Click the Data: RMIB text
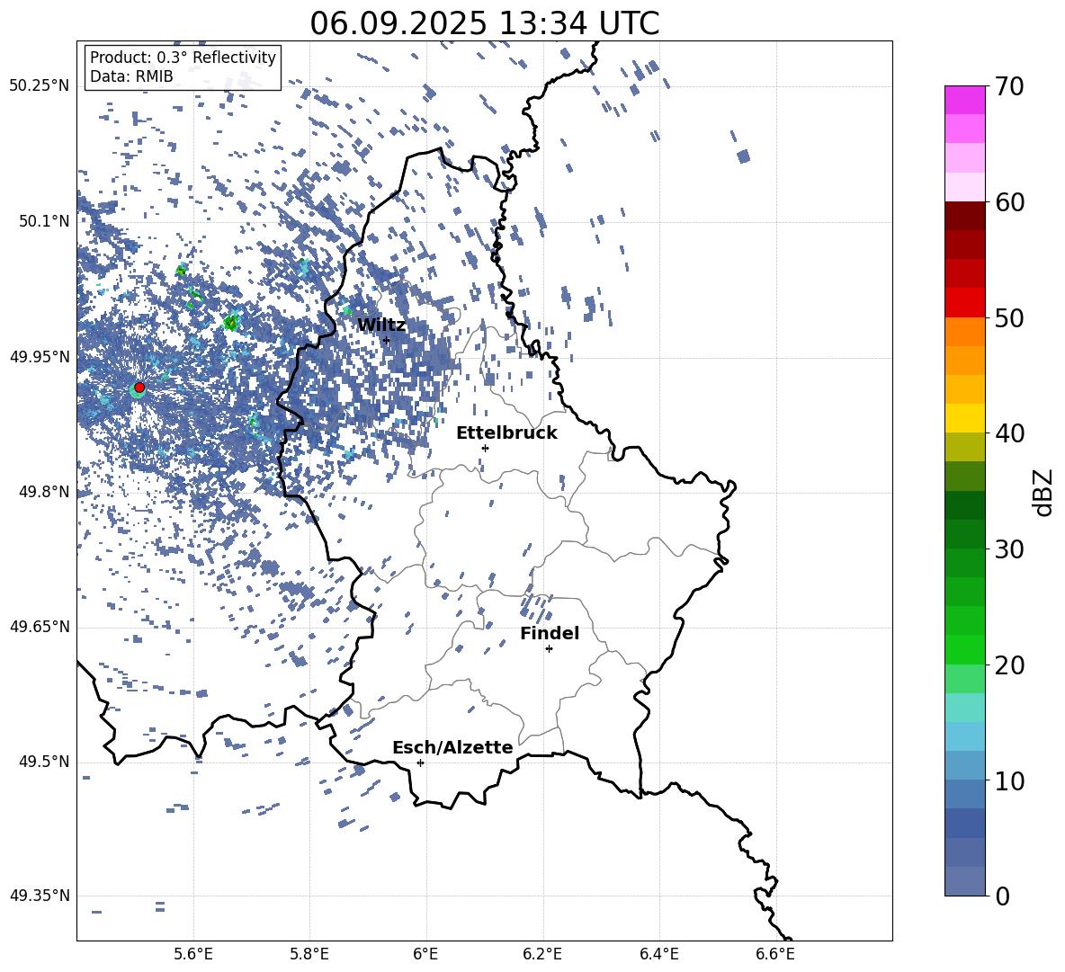The image size is (1065, 972). 131,76
